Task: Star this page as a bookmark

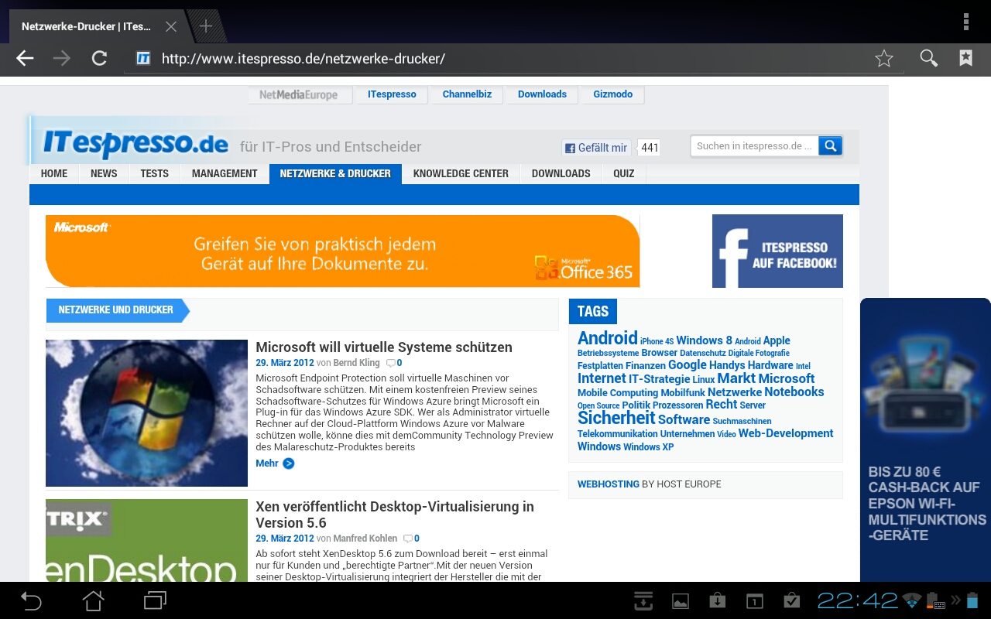Action: pyautogui.click(x=884, y=59)
